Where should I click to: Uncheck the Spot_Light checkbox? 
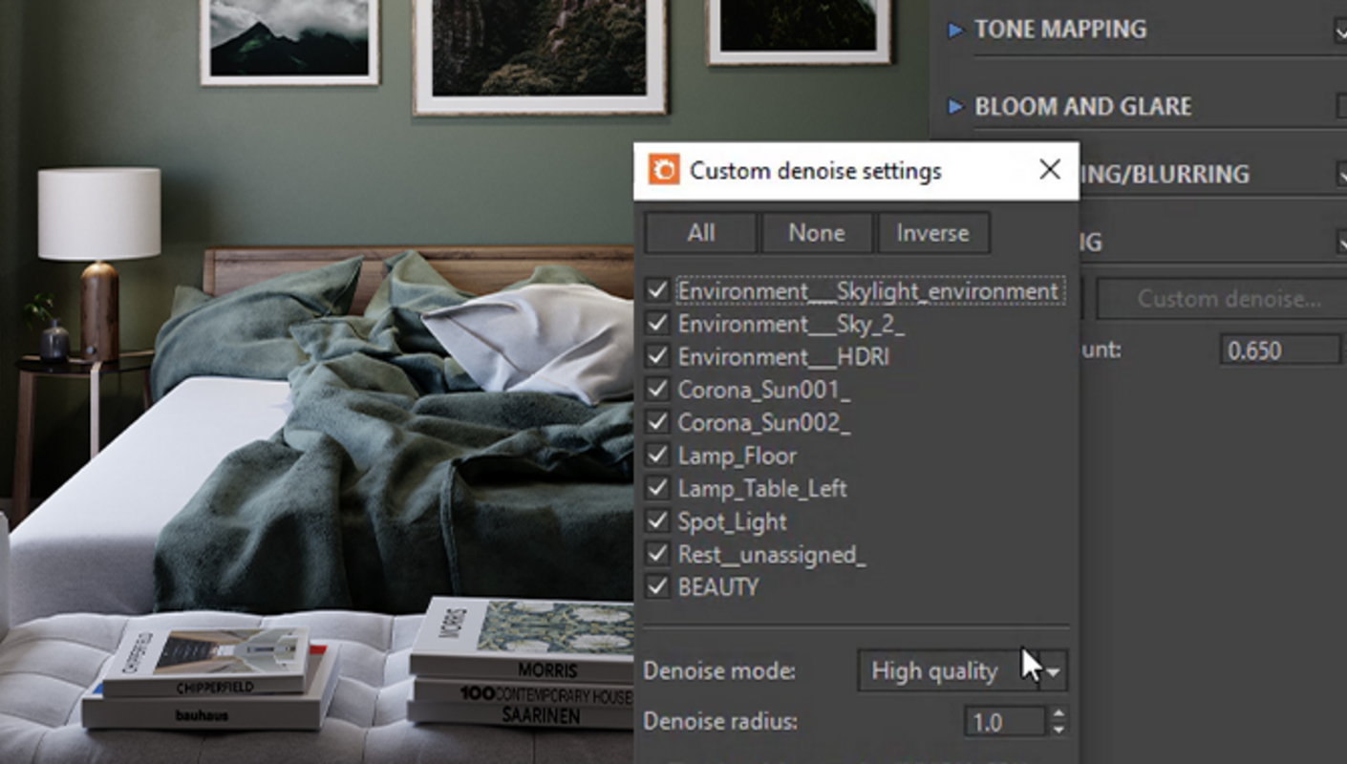[657, 521]
